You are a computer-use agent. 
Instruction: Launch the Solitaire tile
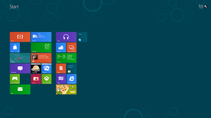click(46, 69)
